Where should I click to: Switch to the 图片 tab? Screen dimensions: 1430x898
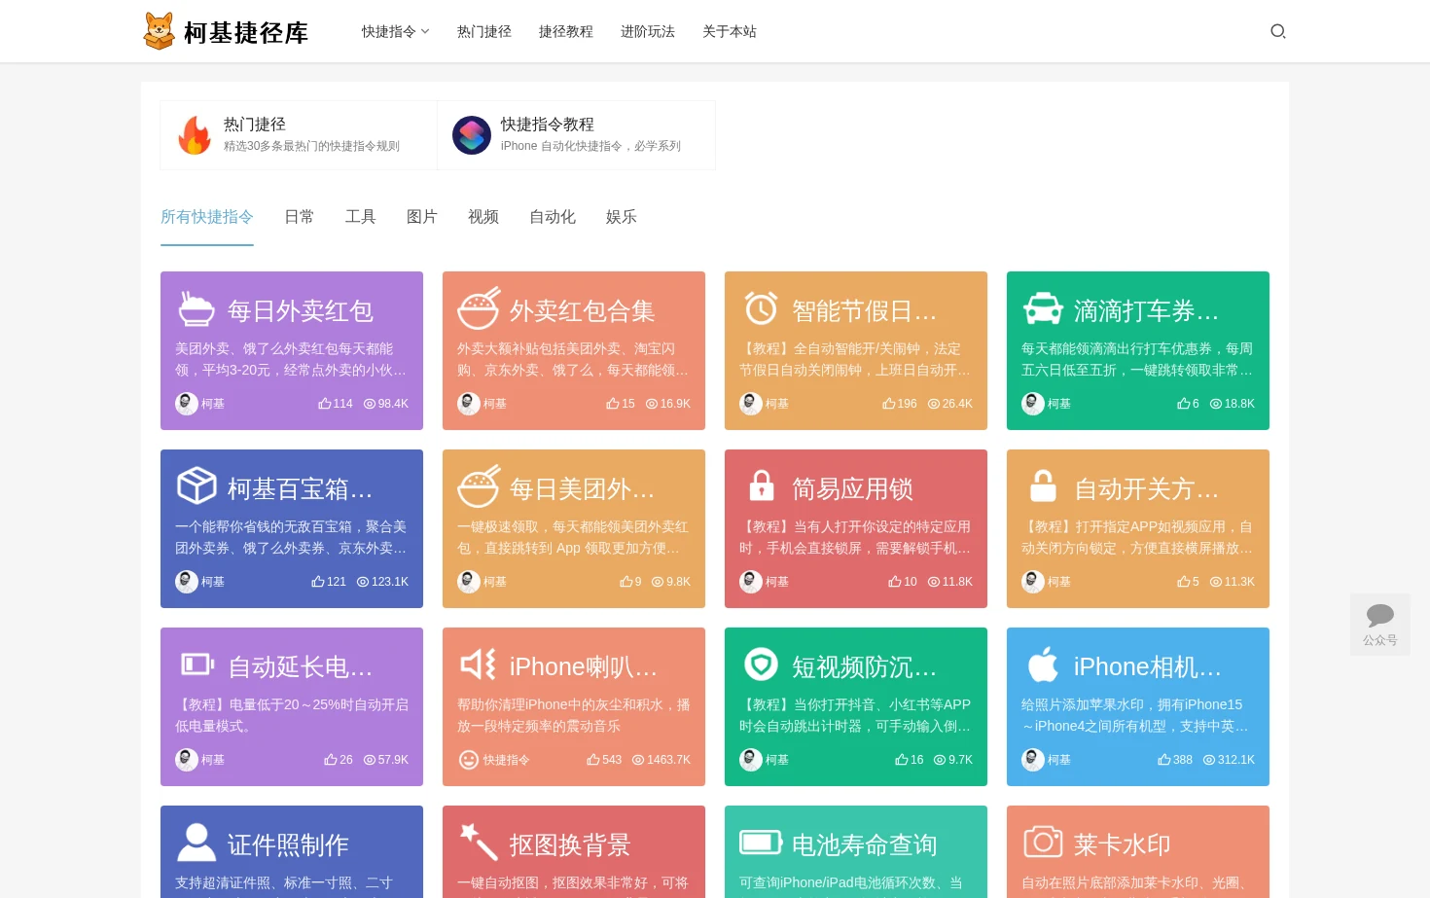[422, 217]
